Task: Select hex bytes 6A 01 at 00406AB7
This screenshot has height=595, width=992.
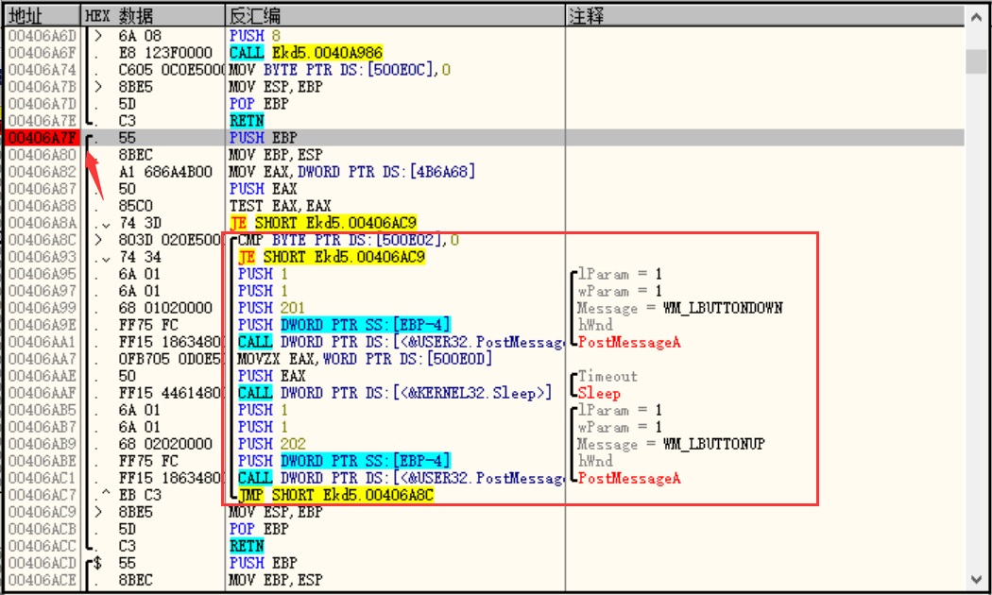Action: (x=139, y=428)
